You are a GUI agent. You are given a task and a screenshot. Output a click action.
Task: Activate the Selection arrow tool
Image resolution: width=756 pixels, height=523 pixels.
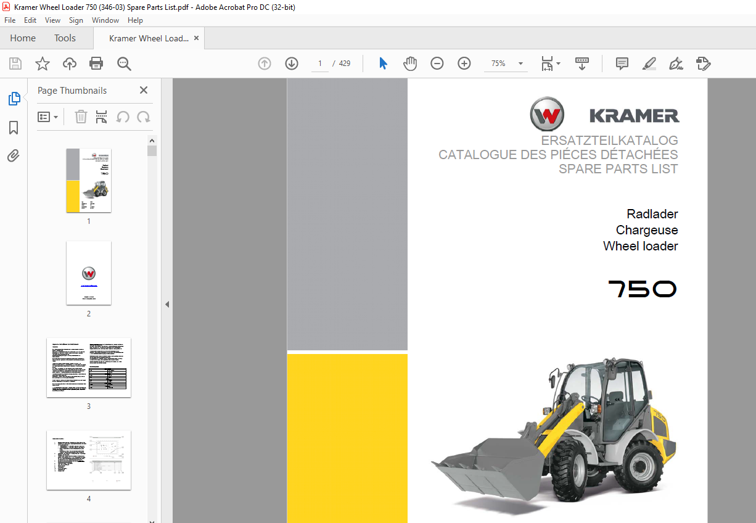point(383,64)
